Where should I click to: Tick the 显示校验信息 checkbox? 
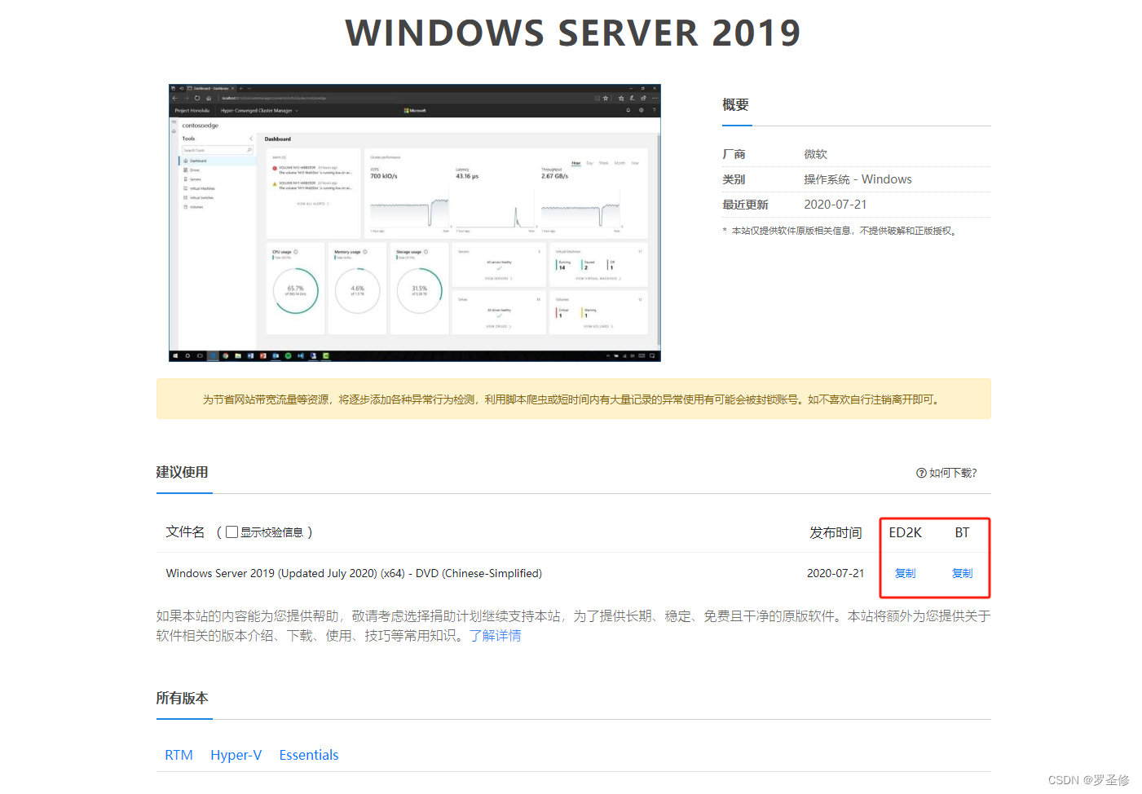232,532
